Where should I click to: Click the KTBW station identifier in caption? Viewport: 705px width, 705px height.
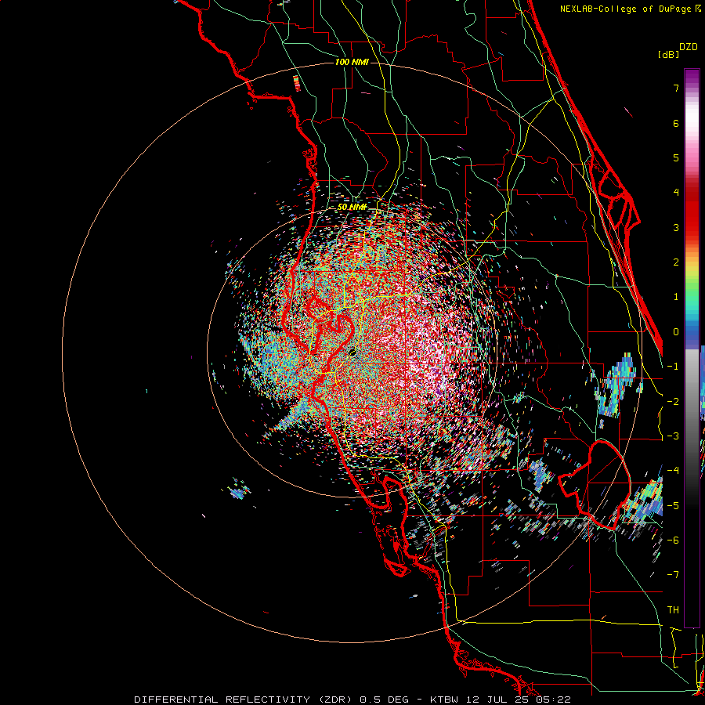pyautogui.click(x=445, y=700)
